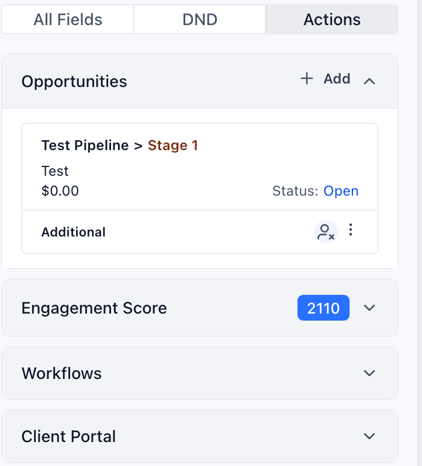Viewport: 422px width, 466px height.
Task: Collapse the Opportunities section chevron
Action: (369, 81)
